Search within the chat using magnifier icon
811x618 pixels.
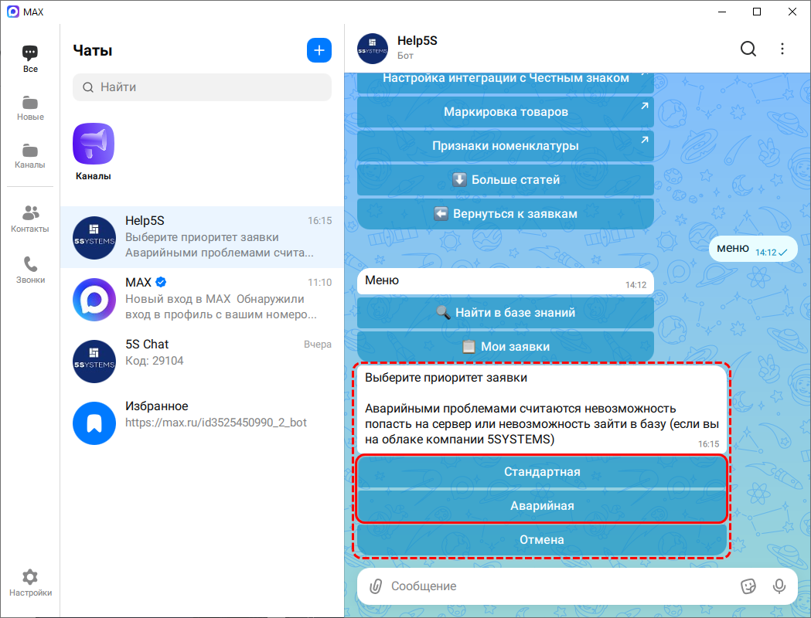748,49
